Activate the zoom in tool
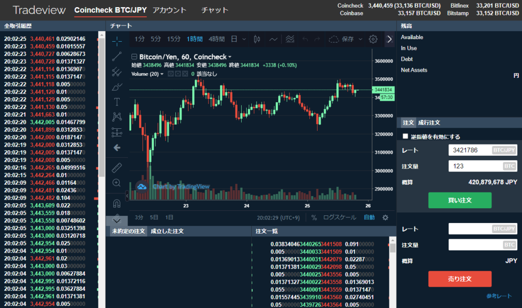522x308 pixels. click(x=117, y=183)
